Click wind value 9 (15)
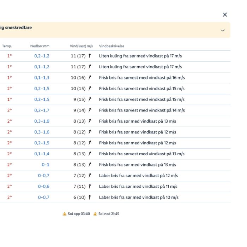The width and height of the screenshot is (247, 247). [x=79, y=100]
